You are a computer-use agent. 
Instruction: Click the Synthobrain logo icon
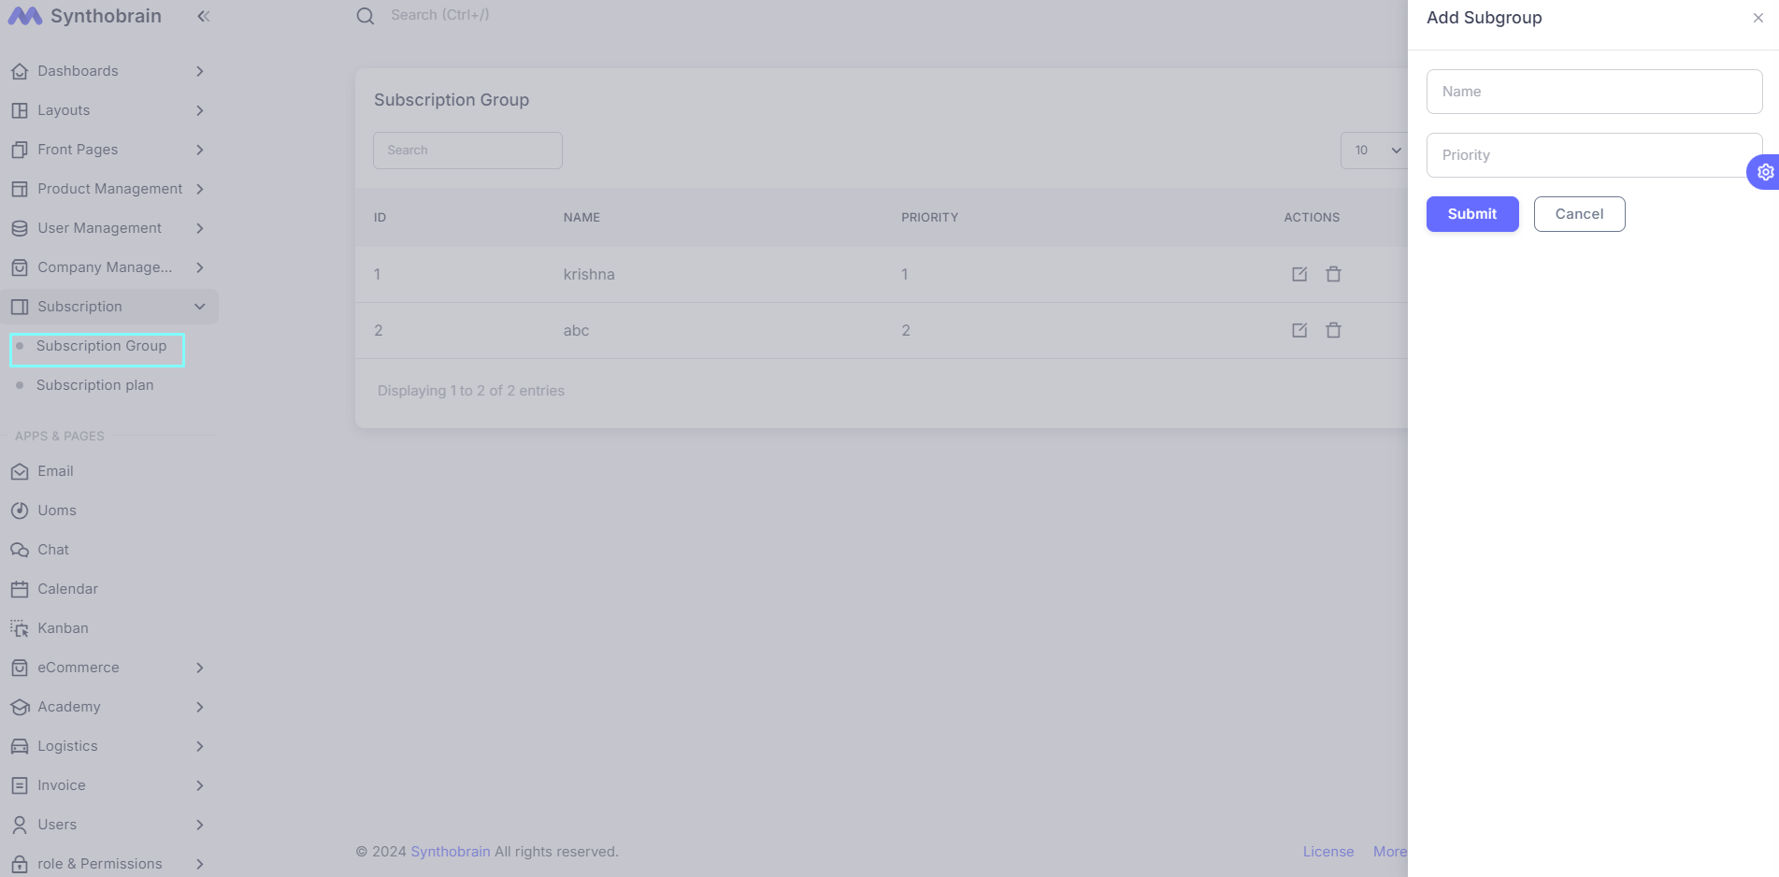pos(24,16)
